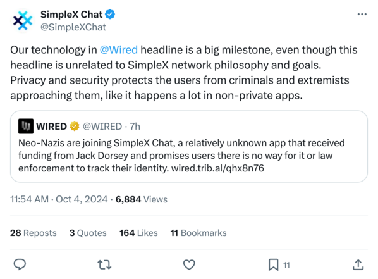Screen dimensions: 378x279
Task: Open the 11 Bookmarks count
Action: coord(198,233)
